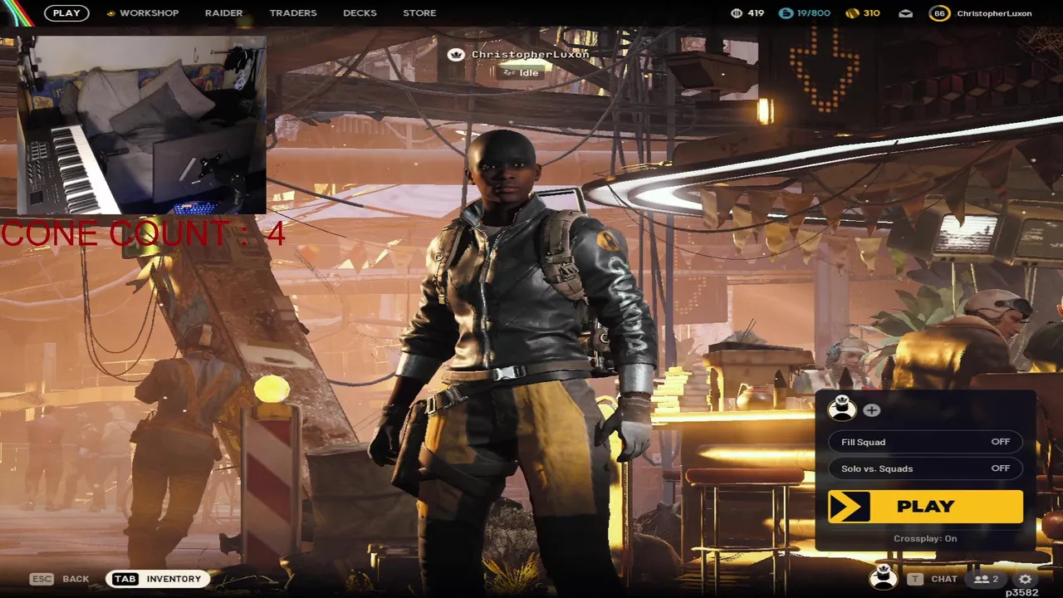The image size is (1063, 598).
Task: Click the party leader crown icon
Action: tap(455, 55)
